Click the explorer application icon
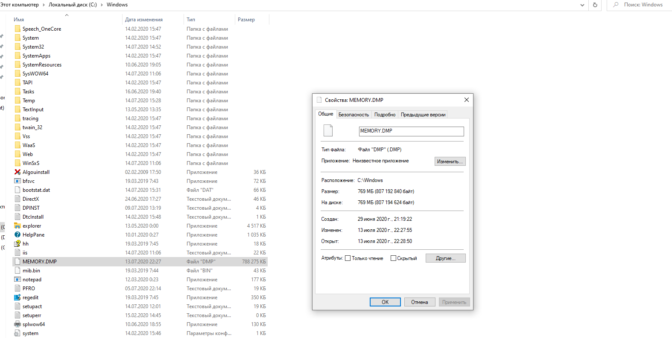 (x=18, y=226)
